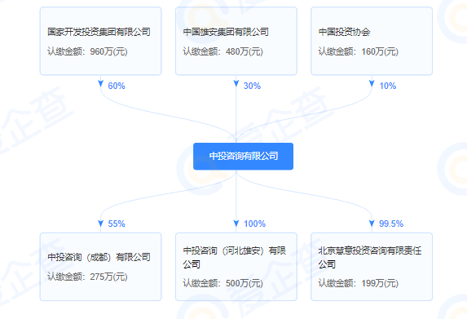Click subscribed amount 480万(元)
The image size is (467, 319).
click(x=245, y=51)
